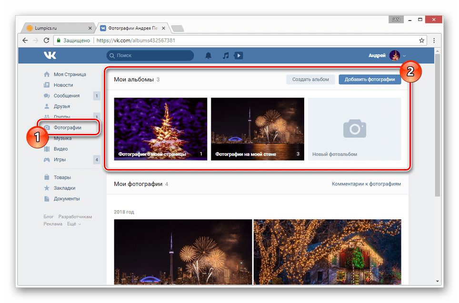Click the video play icon in header
The height and width of the screenshot is (303, 459).
click(x=239, y=55)
